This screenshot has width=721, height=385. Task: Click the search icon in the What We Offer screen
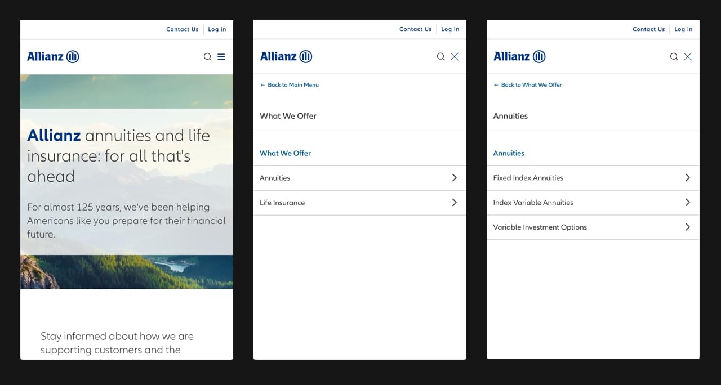pyautogui.click(x=440, y=56)
